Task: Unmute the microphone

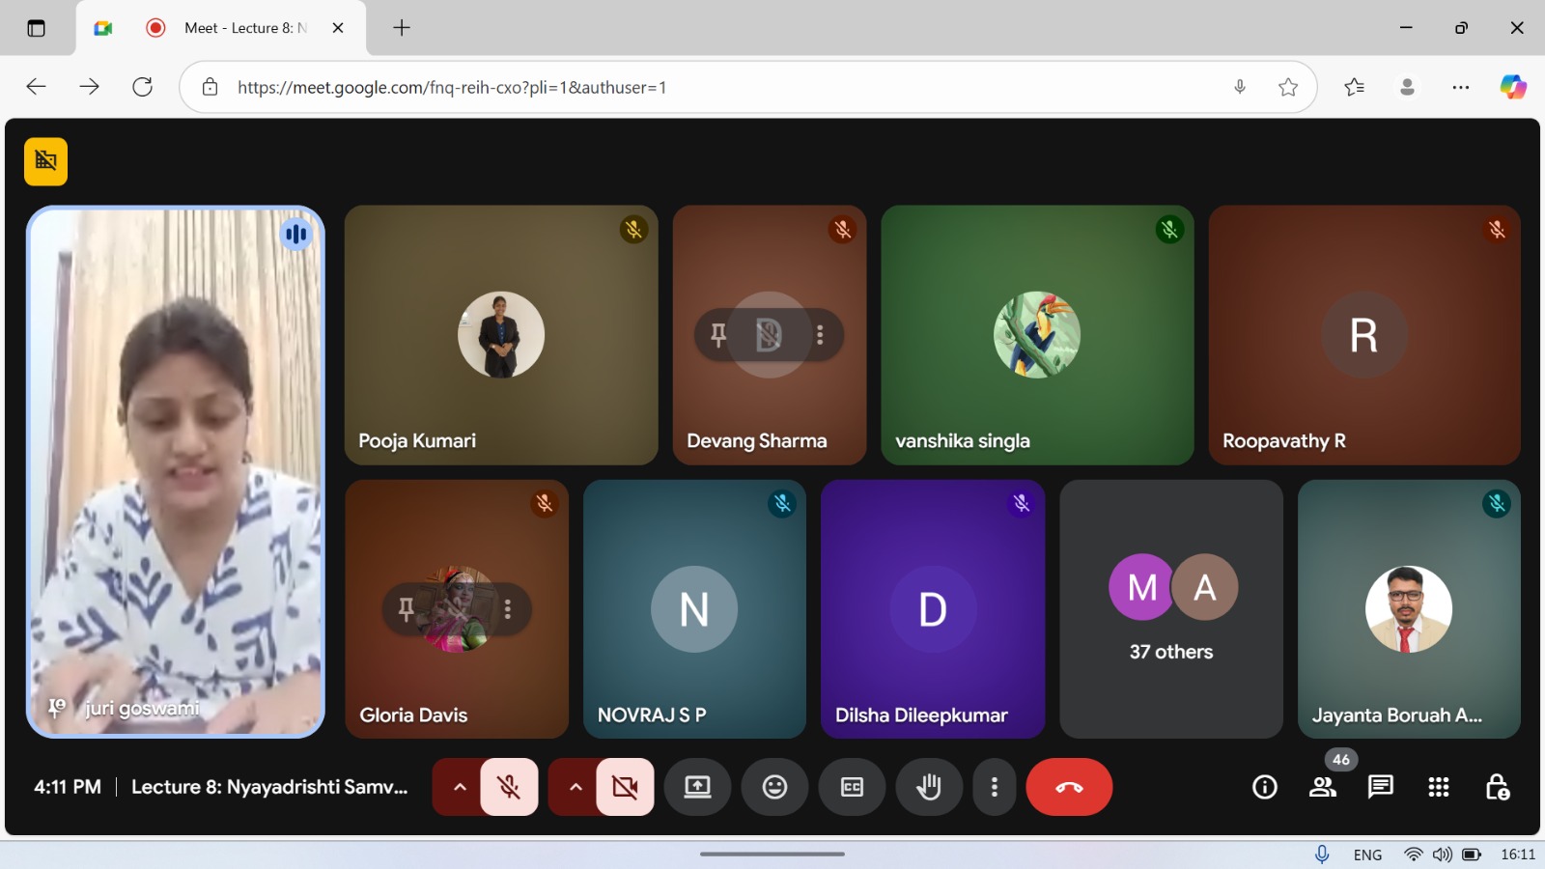Action: coord(509,787)
